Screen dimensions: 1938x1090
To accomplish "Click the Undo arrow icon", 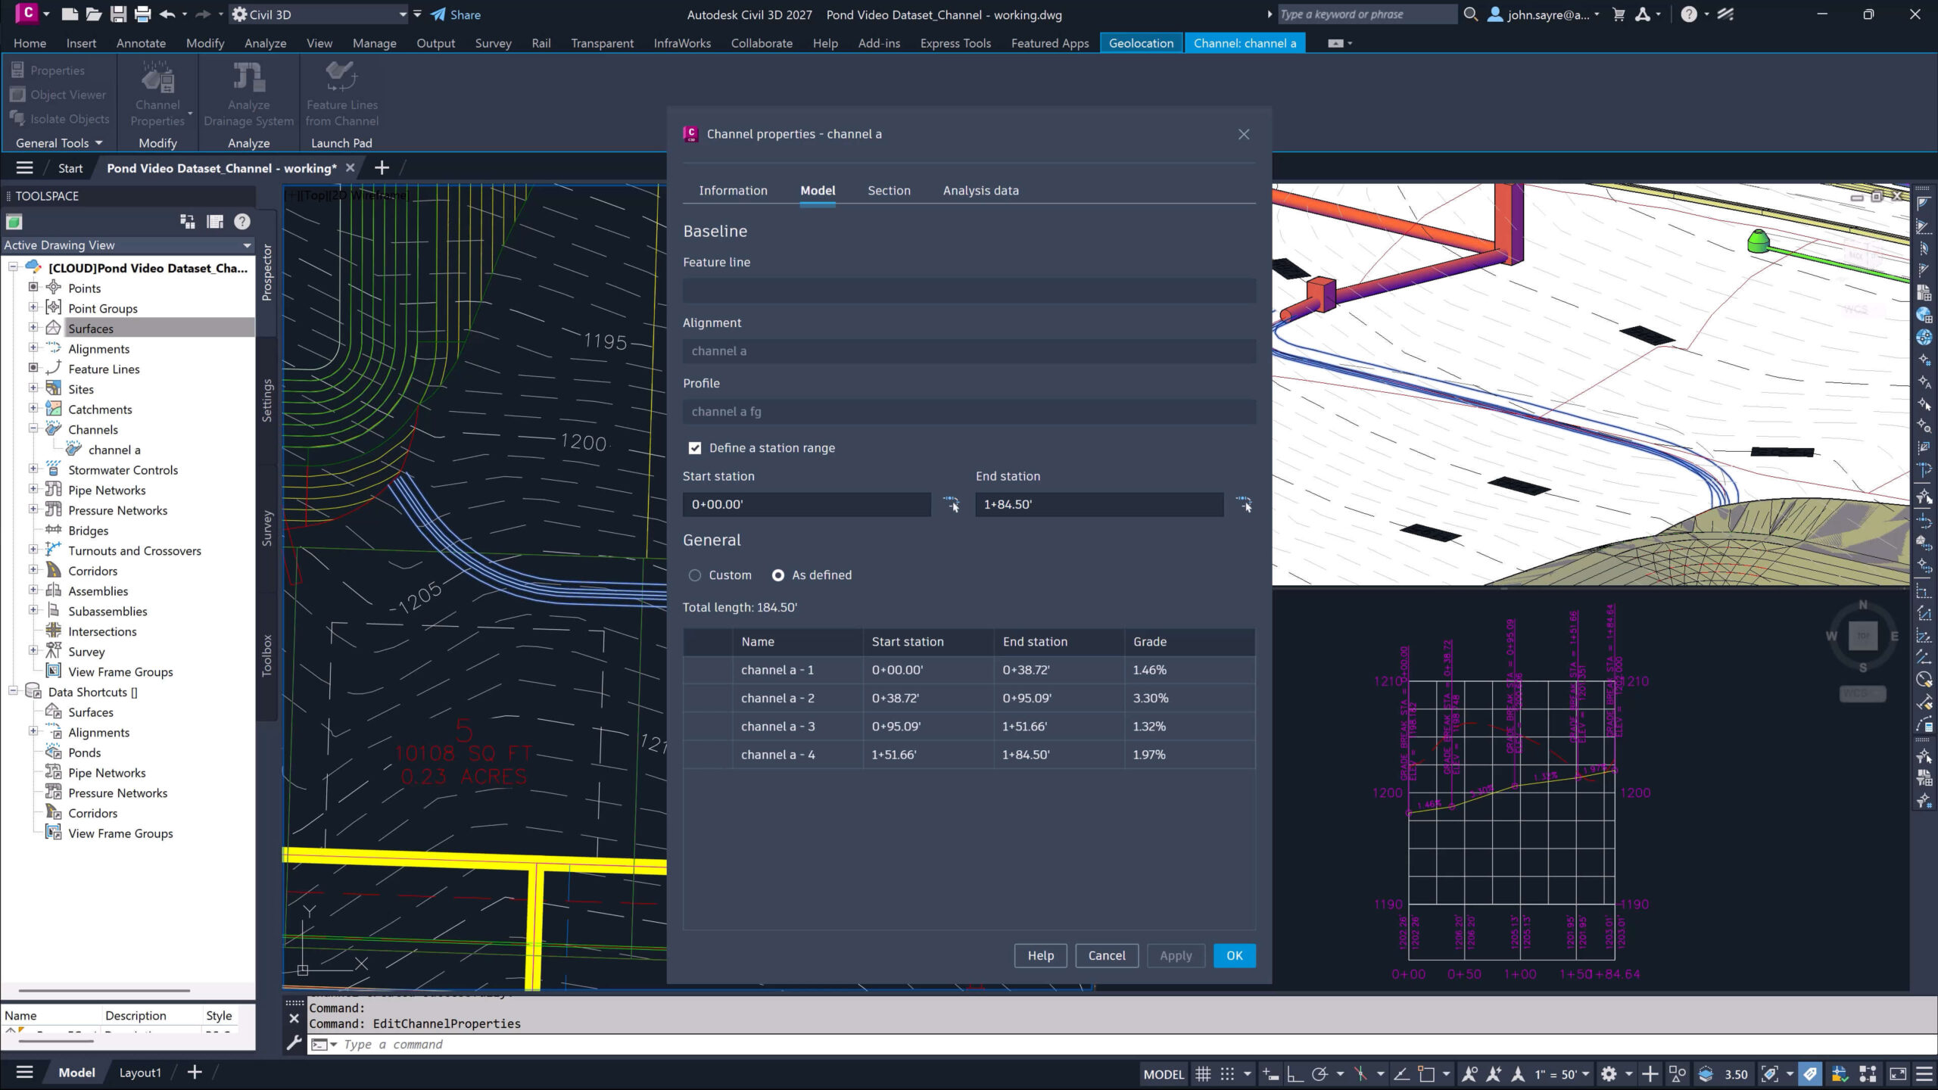I will (167, 14).
